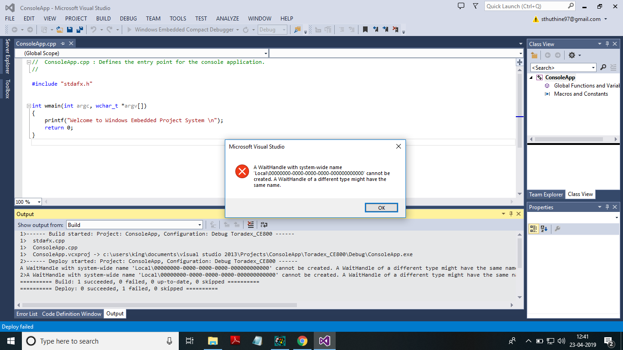Click the Find in Files toolbar icon
The height and width of the screenshot is (350, 623).
[298, 30]
